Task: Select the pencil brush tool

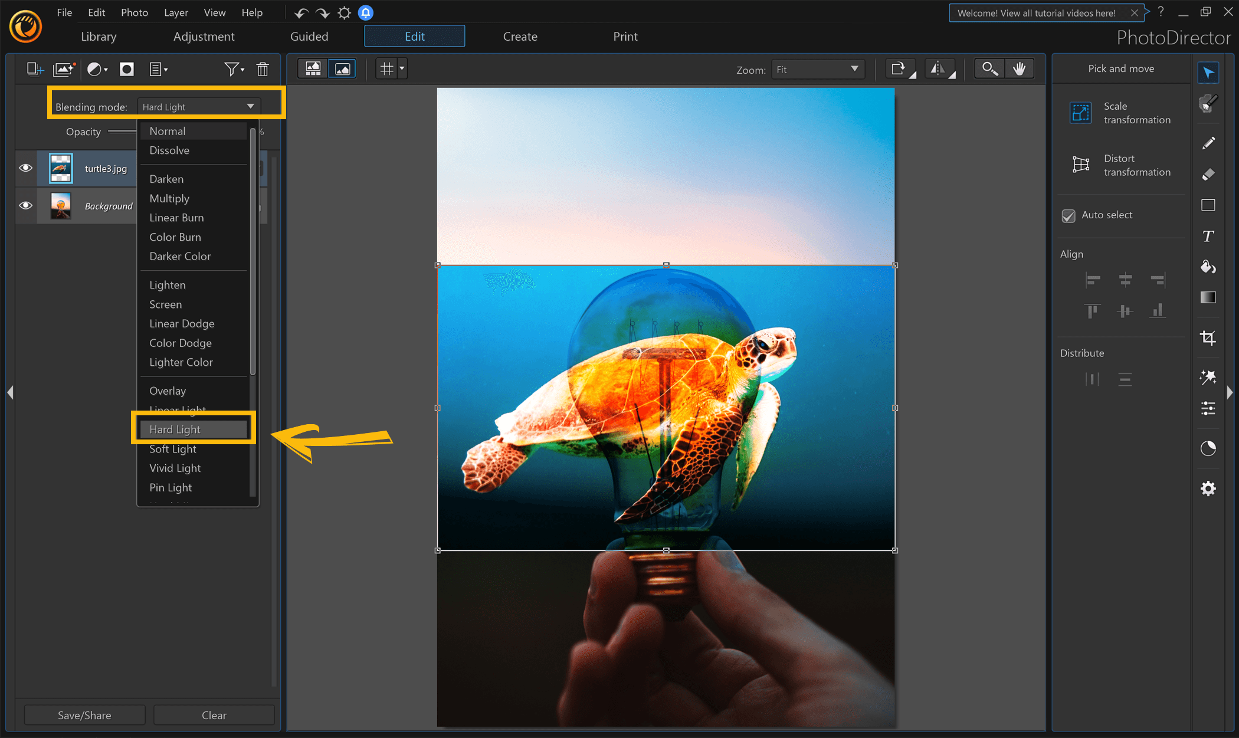Action: coord(1208,143)
